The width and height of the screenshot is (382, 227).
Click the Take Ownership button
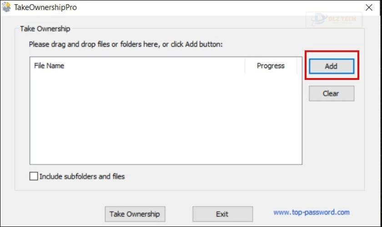pyautogui.click(x=135, y=214)
